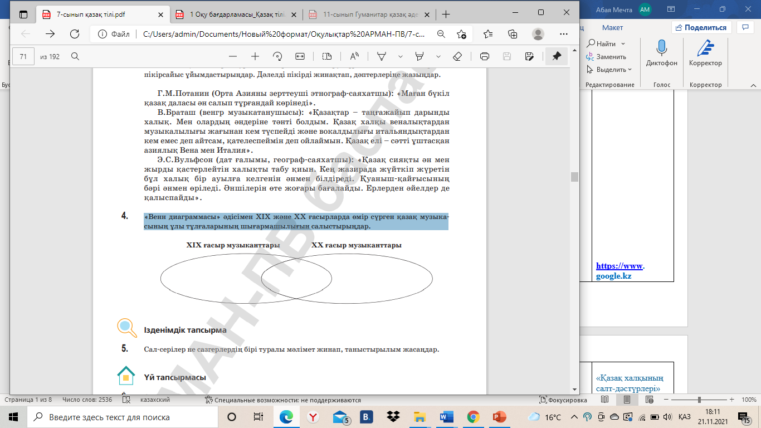The width and height of the screenshot is (761, 428).
Task: Click the Save as icon in PDF toolbar
Action: pyautogui.click(x=529, y=56)
